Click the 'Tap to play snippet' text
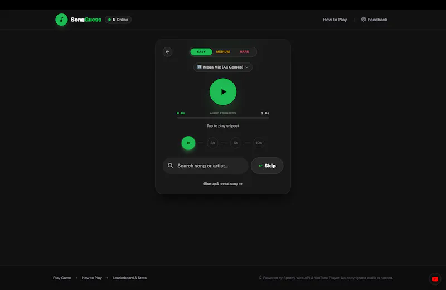 (x=223, y=126)
